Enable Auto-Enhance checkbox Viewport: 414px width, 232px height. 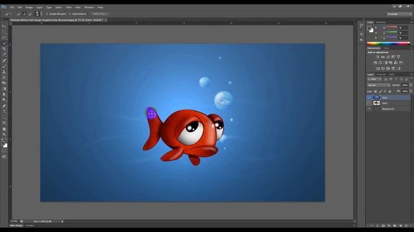click(x=70, y=14)
